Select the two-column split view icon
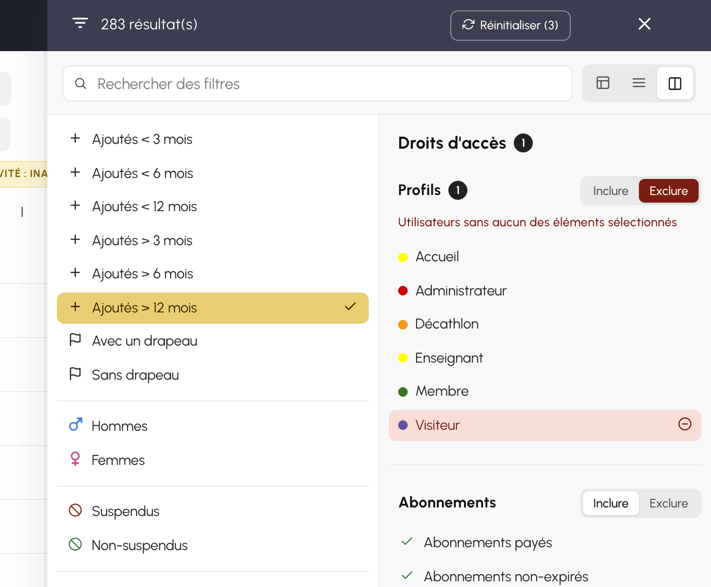This screenshot has width=711, height=587. click(x=675, y=83)
